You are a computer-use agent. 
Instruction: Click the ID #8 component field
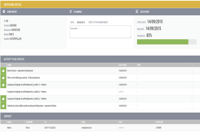coord(6,21)
